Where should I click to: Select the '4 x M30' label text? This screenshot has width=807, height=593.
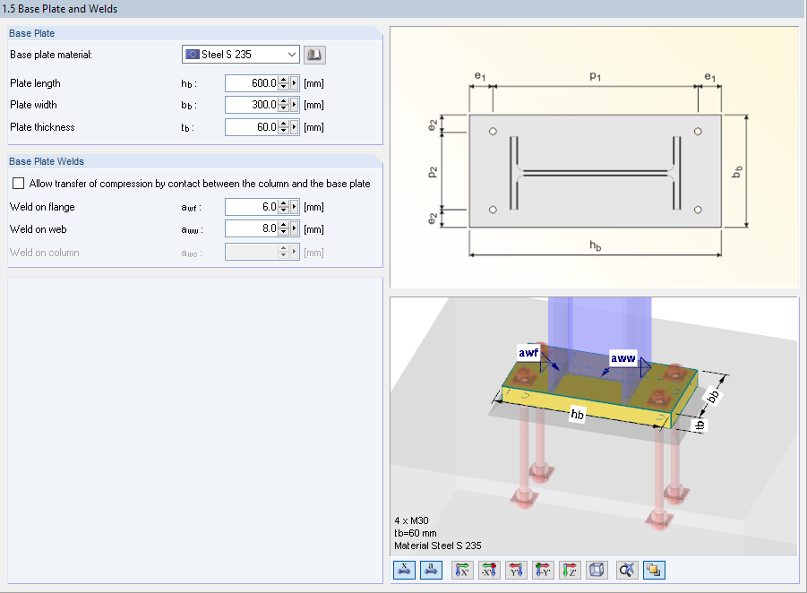click(413, 520)
